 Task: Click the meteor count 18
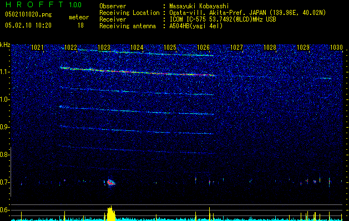point(80,25)
